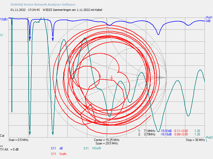
Task: Click the timestamp 17:24:43
Action: pyautogui.click(x=34, y=10)
